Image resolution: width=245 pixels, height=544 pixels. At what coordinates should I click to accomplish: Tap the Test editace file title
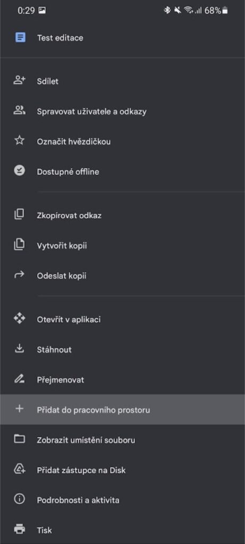tap(60, 38)
